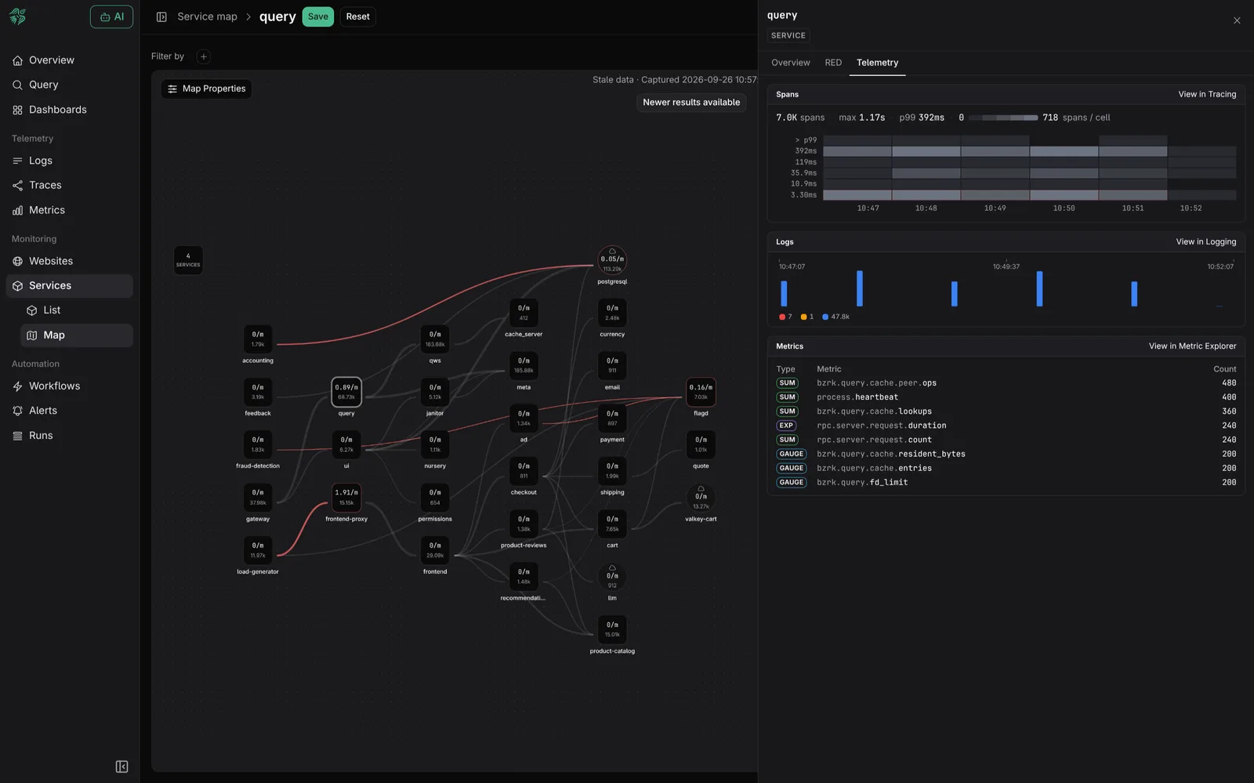Switch to the RED tab
Viewport: 1254px width, 783px height.
point(833,63)
